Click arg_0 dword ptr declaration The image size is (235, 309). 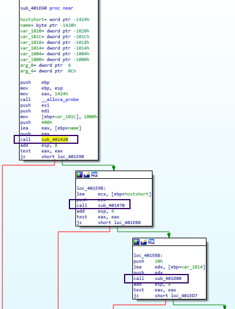(46, 65)
